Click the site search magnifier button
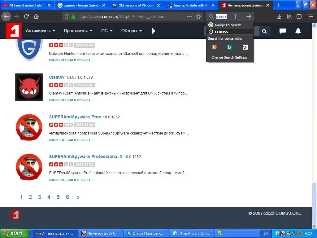 pyautogui.click(x=264, y=31)
